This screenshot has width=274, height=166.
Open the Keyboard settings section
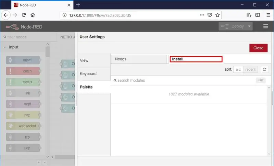click(94, 74)
